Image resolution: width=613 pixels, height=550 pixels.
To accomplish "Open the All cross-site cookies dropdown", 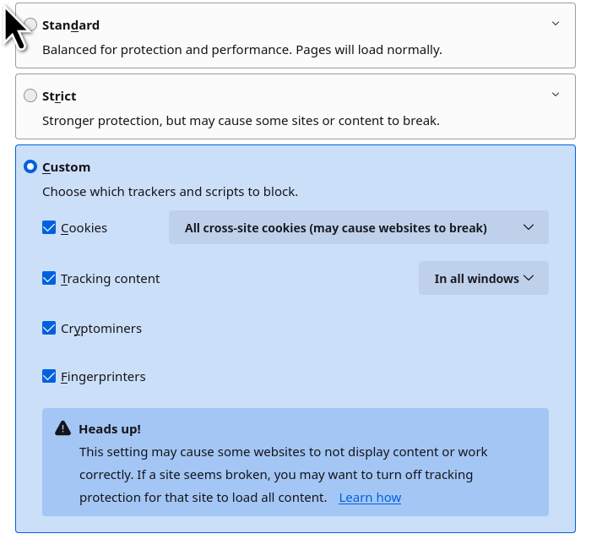I will 359,228.
